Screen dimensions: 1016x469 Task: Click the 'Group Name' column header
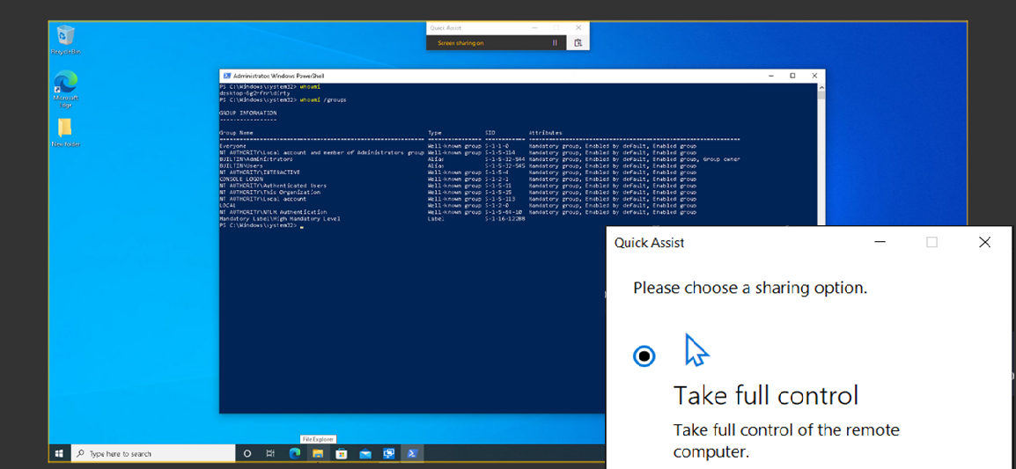(x=237, y=133)
